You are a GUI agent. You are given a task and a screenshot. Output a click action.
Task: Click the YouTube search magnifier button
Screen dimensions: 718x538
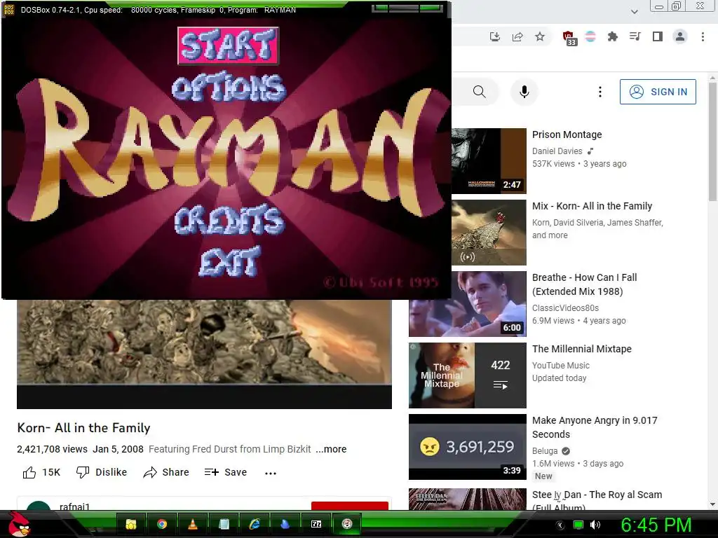click(x=479, y=92)
